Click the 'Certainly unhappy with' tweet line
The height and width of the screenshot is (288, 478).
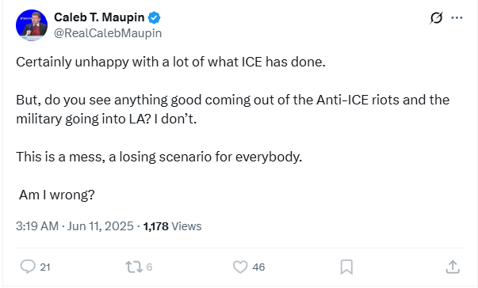pyautogui.click(x=170, y=62)
